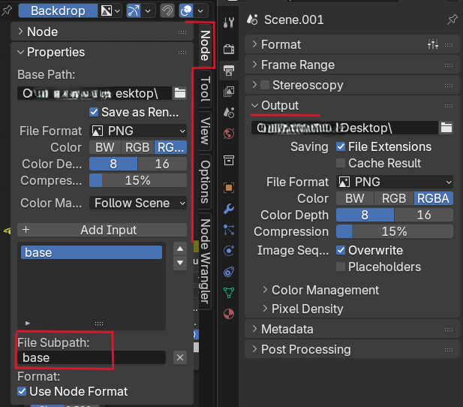The height and width of the screenshot is (407, 463).
Task: Click the File Subpath text field
Action: tap(92, 357)
